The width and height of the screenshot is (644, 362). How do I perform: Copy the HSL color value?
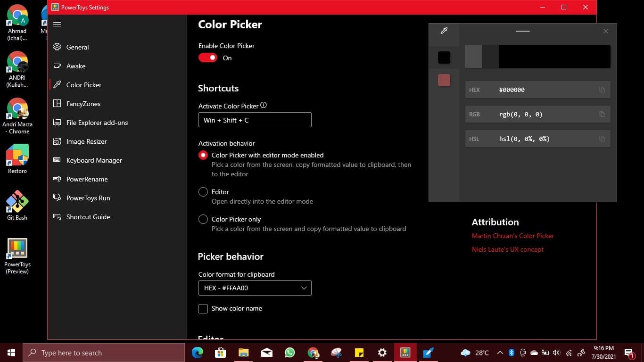click(x=602, y=139)
